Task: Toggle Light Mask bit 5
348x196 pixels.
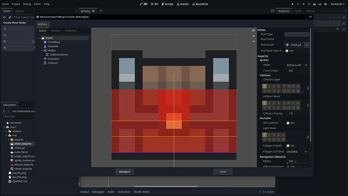Action: (283, 135)
